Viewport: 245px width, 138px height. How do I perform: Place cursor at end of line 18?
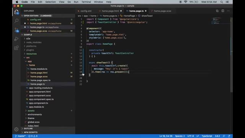[129, 72]
